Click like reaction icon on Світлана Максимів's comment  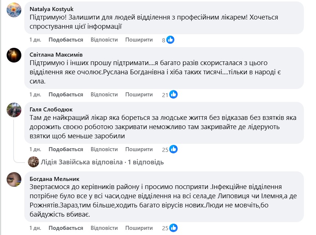[174, 95]
